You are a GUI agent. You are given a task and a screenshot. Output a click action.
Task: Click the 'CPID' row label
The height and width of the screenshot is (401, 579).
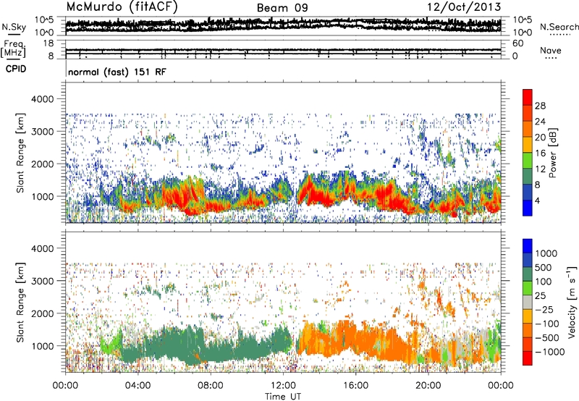[16, 69]
